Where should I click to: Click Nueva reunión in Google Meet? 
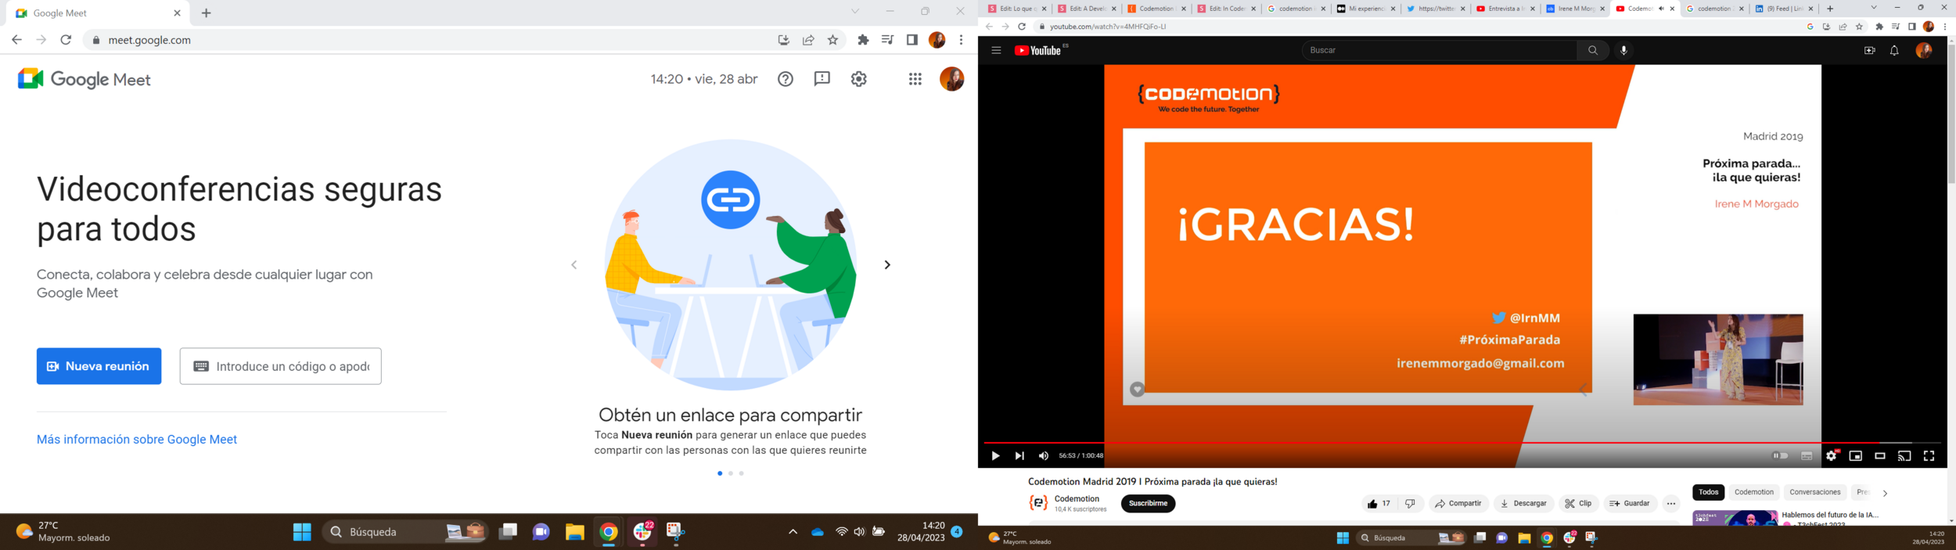pyautogui.click(x=99, y=366)
